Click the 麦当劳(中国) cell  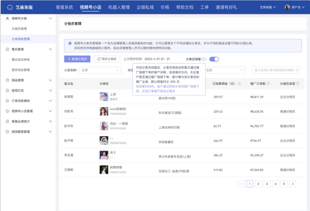point(167,98)
